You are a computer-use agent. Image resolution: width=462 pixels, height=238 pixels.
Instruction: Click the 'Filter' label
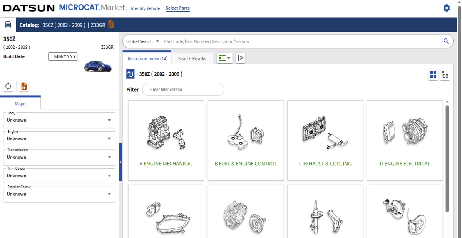(132, 89)
